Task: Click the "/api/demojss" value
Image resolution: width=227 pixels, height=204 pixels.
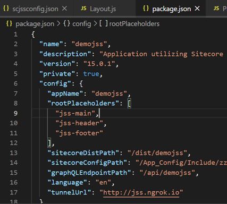Action: pyautogui.click(x=167, y=173)
